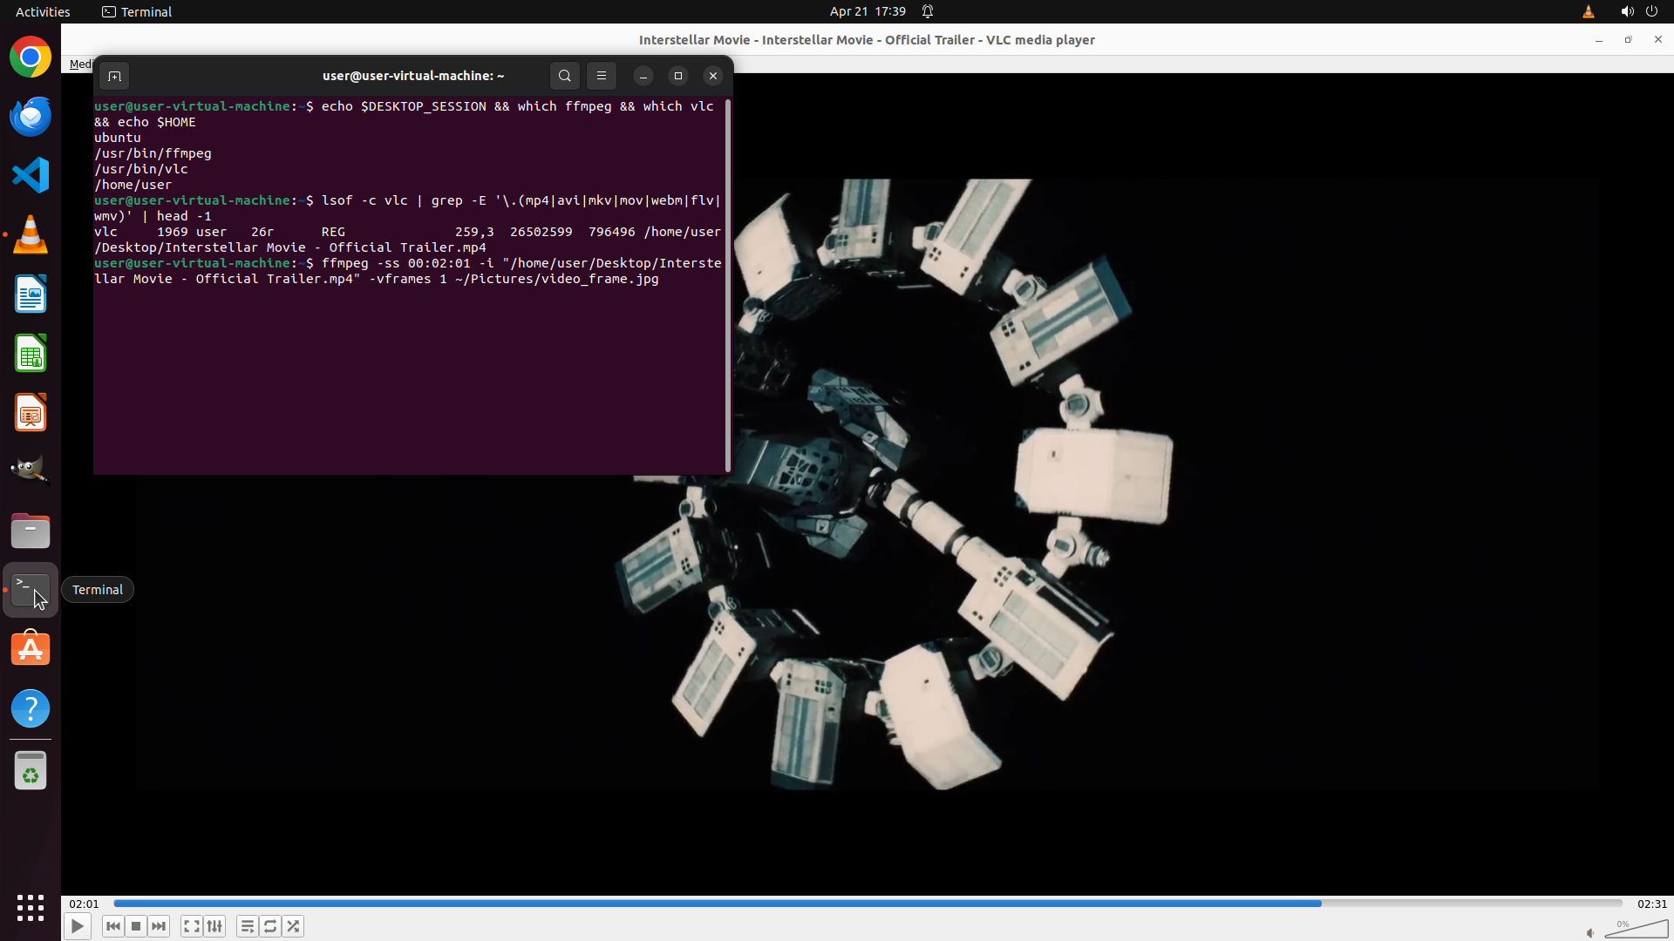Open VLC extended settings panel
This screenshot has width=1674, height=941.
coord(214,926)
